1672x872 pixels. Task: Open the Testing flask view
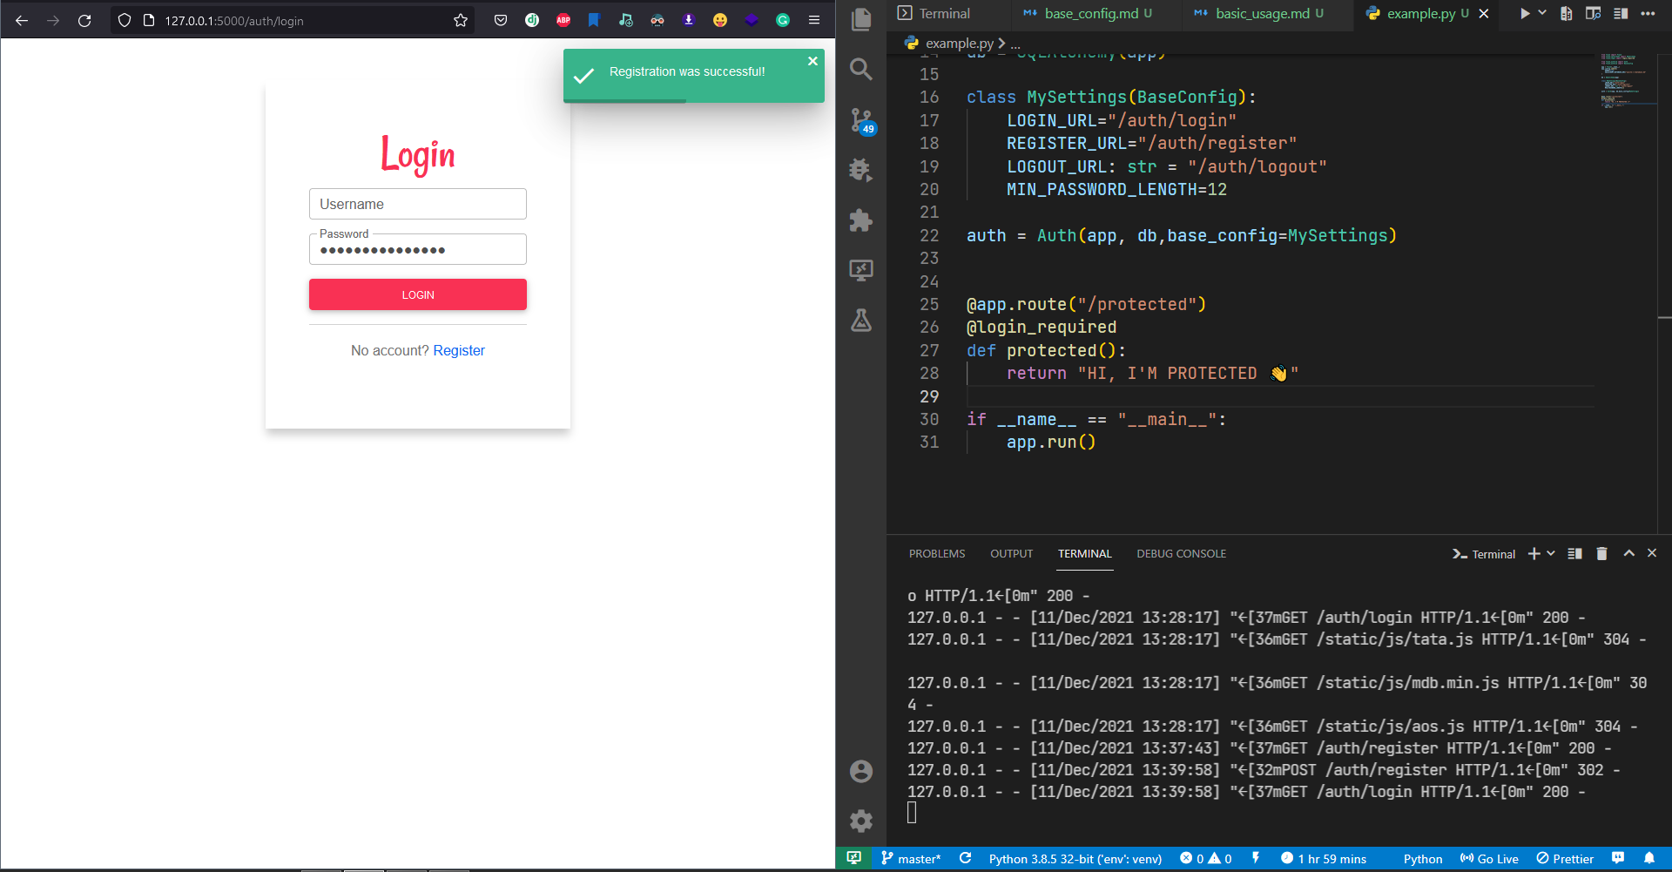(861, 321)
